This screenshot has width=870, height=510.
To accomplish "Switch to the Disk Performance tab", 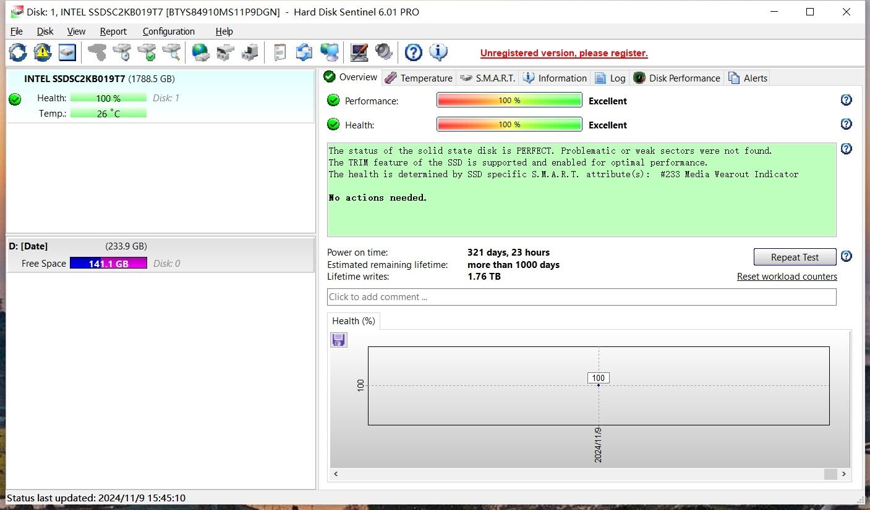I will [677, 78].
